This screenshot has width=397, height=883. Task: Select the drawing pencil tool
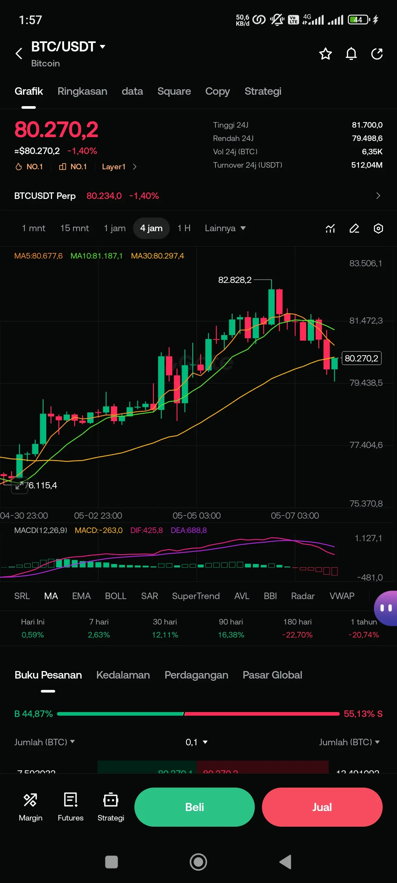tap(354, 228)
